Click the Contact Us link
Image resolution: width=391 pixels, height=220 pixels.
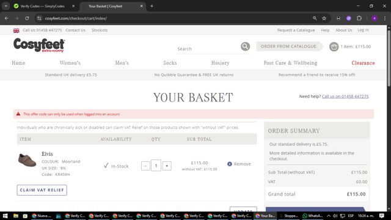(x=76, y=30)
